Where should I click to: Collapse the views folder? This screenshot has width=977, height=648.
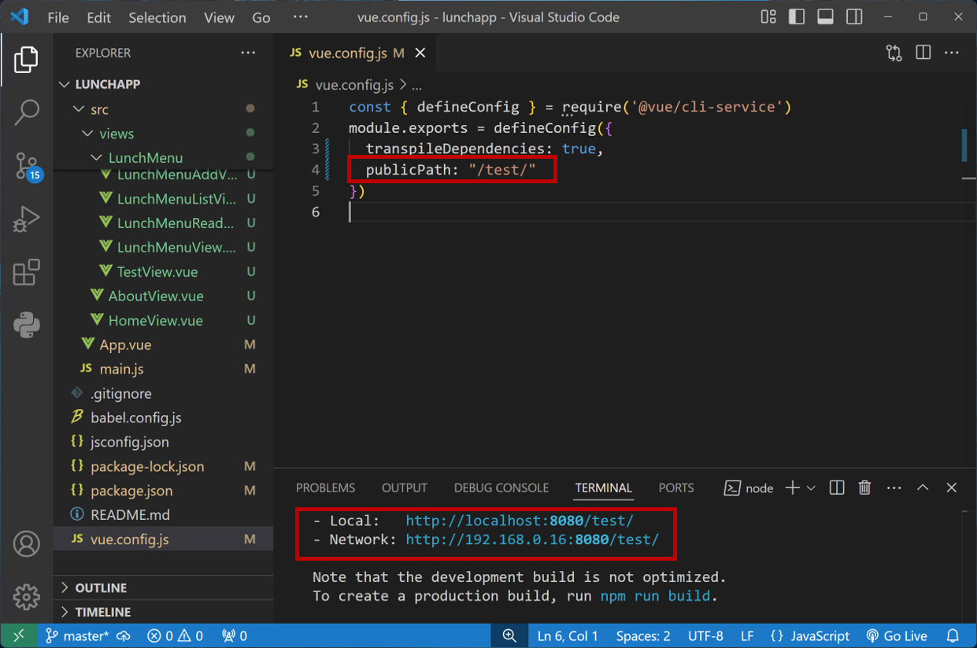[x=164, y=134]
